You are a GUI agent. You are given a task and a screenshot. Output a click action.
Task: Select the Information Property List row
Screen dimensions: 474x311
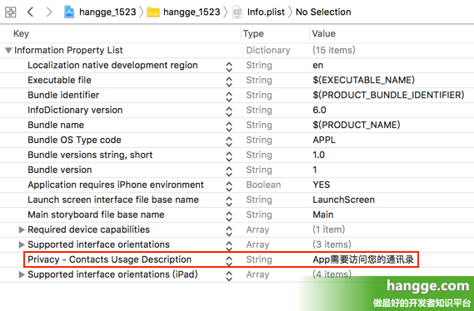point(237,50)
